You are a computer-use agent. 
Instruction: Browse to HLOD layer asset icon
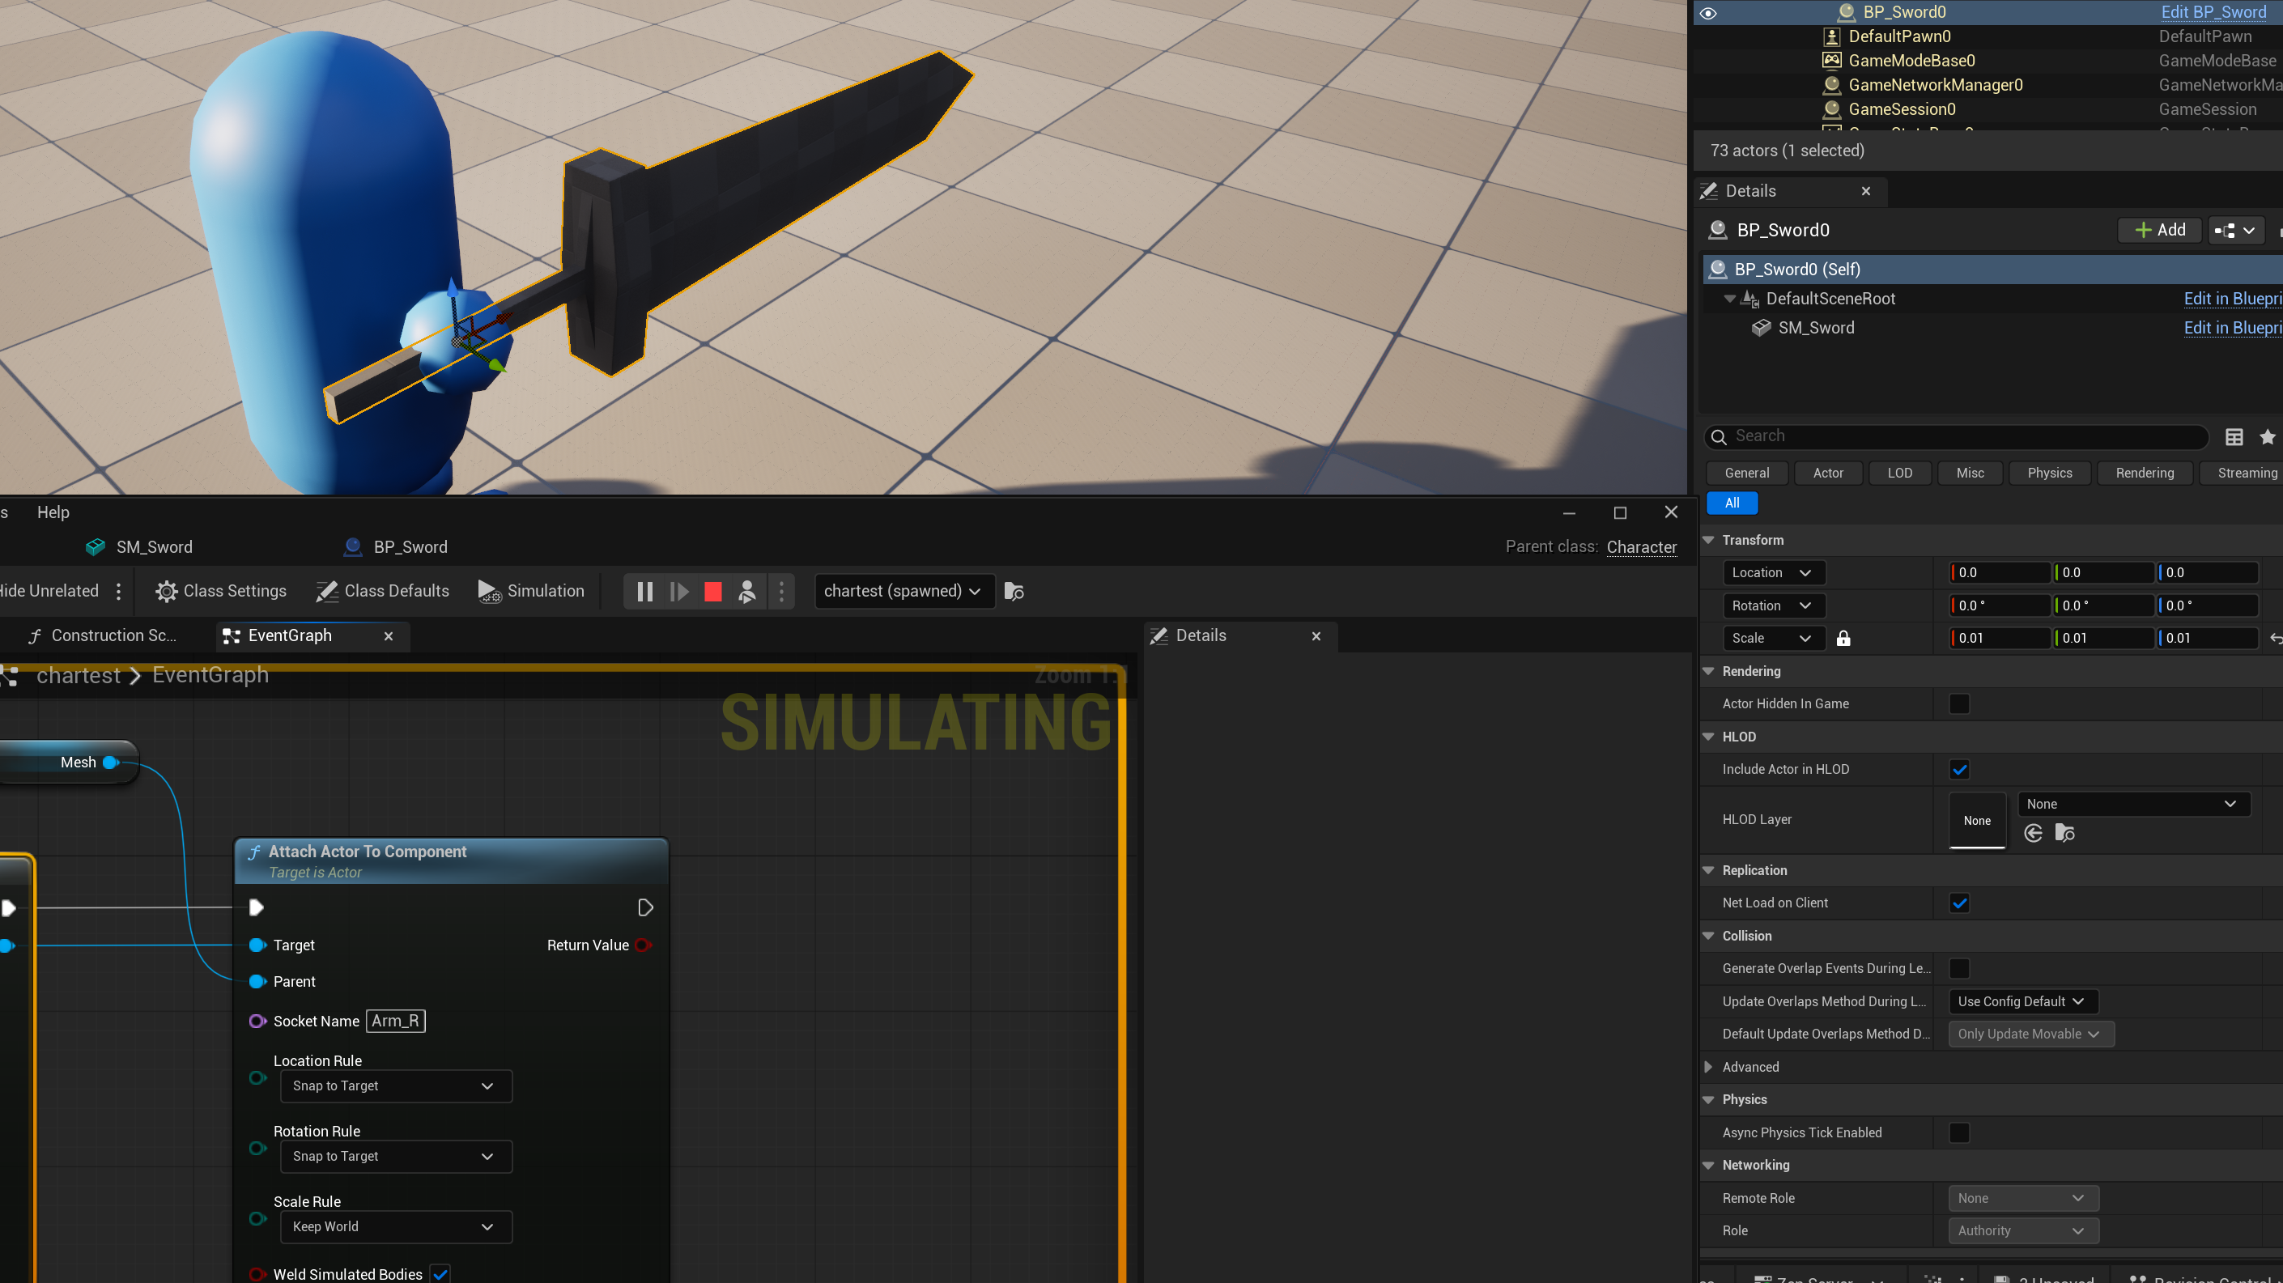[2064, 833]
